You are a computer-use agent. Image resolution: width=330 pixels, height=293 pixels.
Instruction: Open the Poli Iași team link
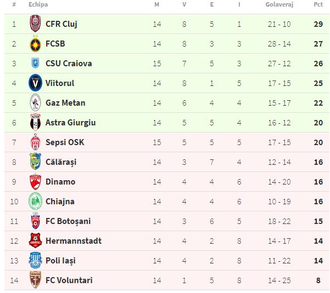60,261
